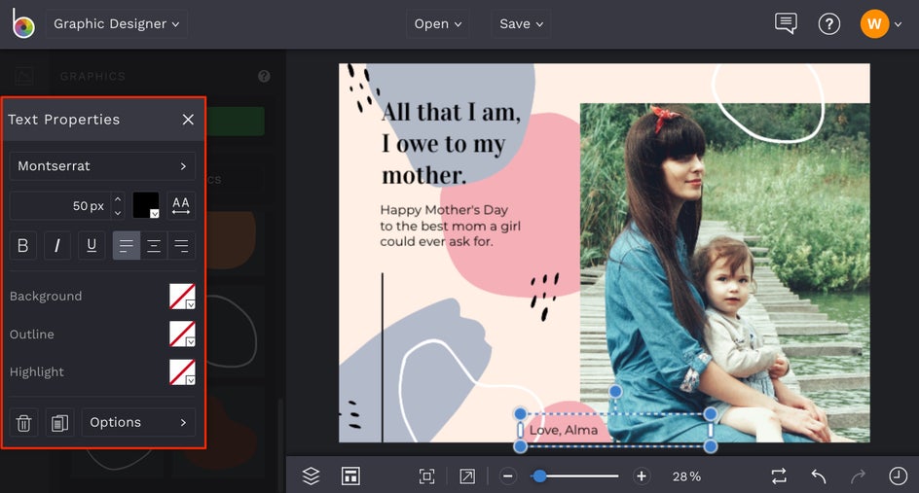Open the Graphic Designer dropdown
Screen dimensions: 919x493
coord(117,24)
